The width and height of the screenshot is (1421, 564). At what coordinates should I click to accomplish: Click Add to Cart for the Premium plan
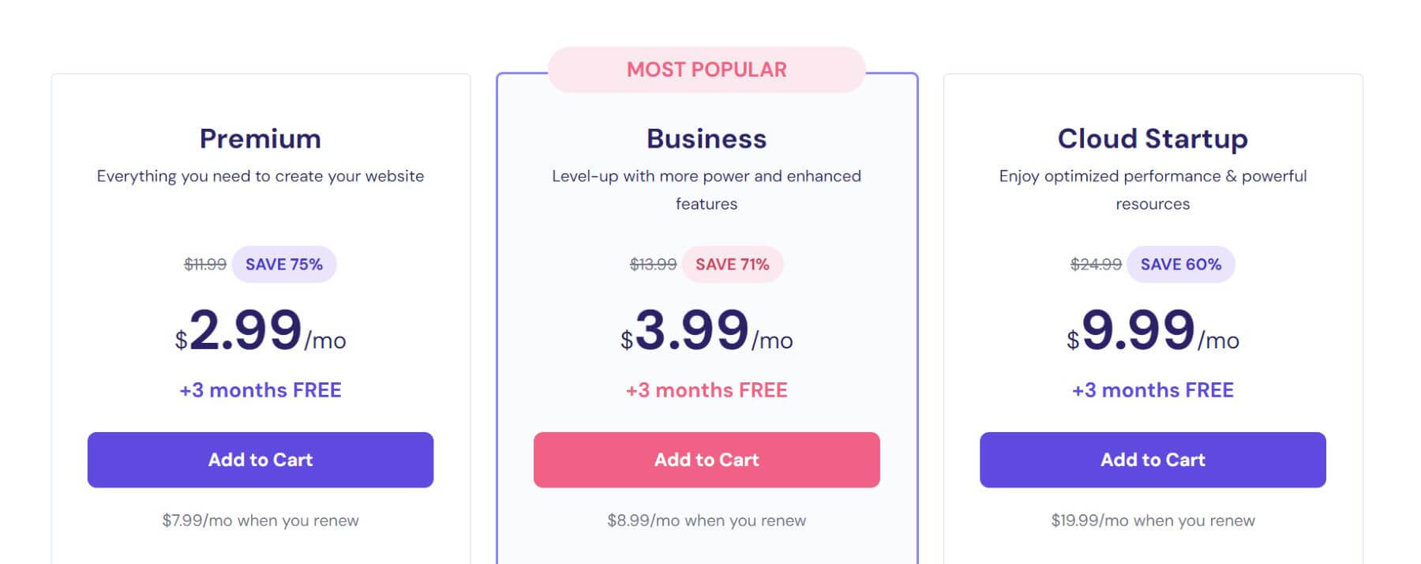pyautogui.click(x=261, y=460)
